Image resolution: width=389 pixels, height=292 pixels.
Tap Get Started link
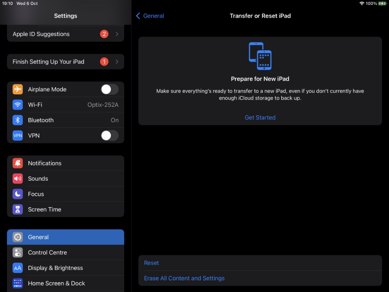[260, 118]
